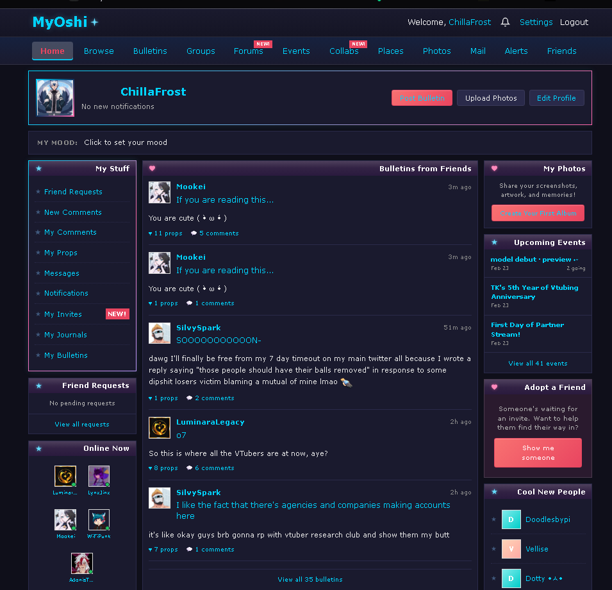This screenshot has width=612, height=590.
Task: Open the Collabs tab
Action: 344,51
